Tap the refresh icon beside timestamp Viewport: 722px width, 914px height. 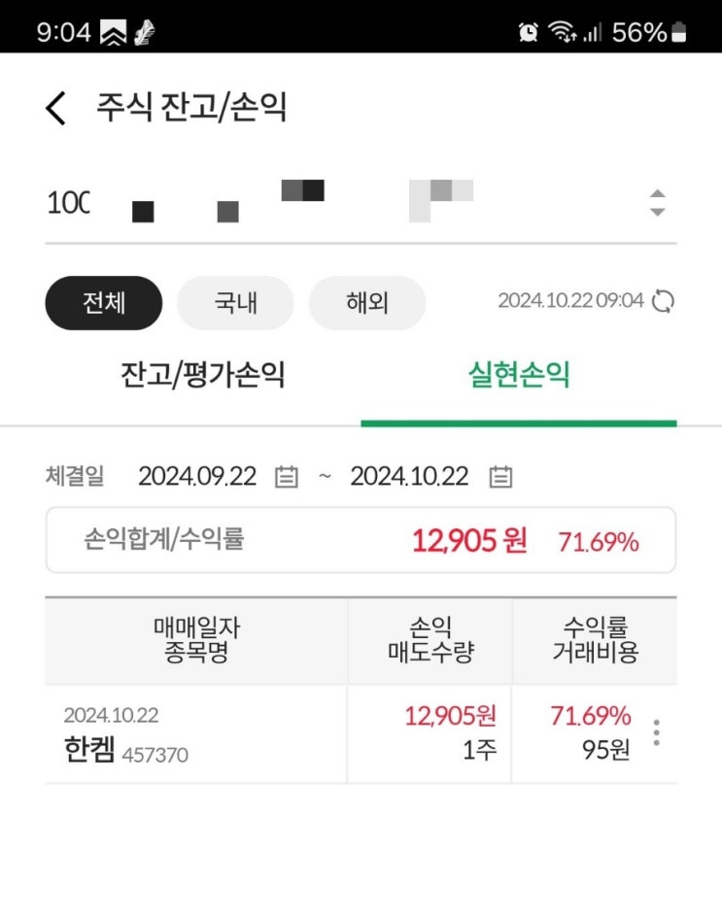click(x=663, y=301)
